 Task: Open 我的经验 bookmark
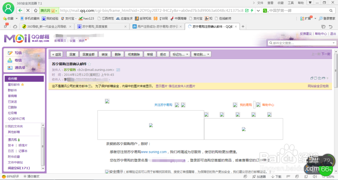[x=50, y=19]
